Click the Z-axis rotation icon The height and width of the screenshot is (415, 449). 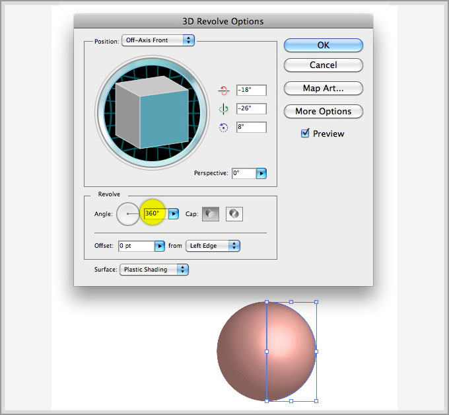point(224,128)
